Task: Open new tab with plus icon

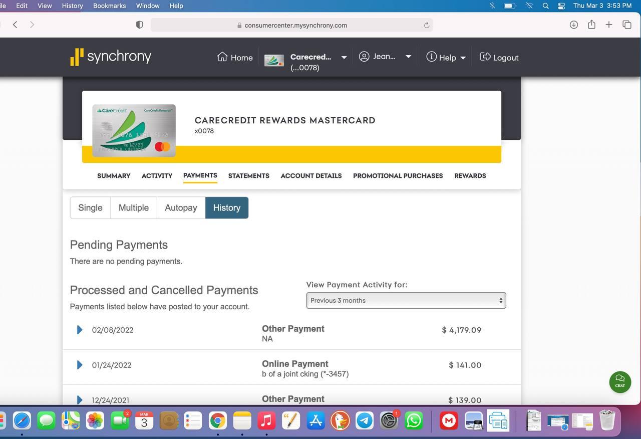Action: click(x=609, y=25)
